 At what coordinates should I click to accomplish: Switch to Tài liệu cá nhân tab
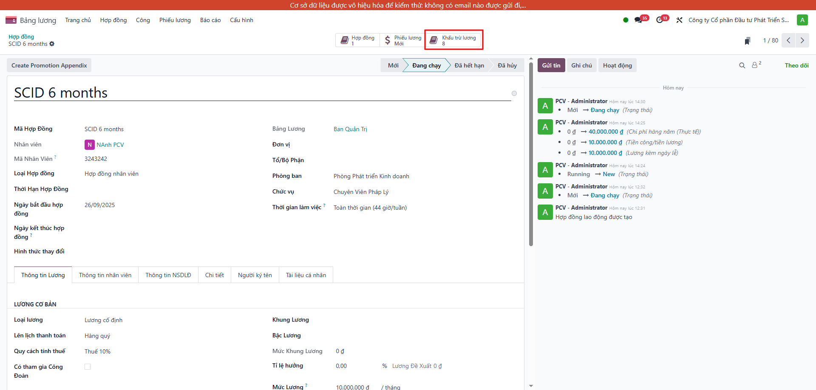click(306, 275)
